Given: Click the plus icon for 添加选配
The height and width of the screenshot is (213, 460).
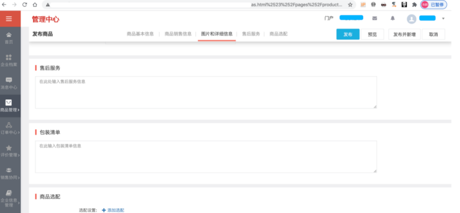Looking at the screenshot, I should coord(103,210).
